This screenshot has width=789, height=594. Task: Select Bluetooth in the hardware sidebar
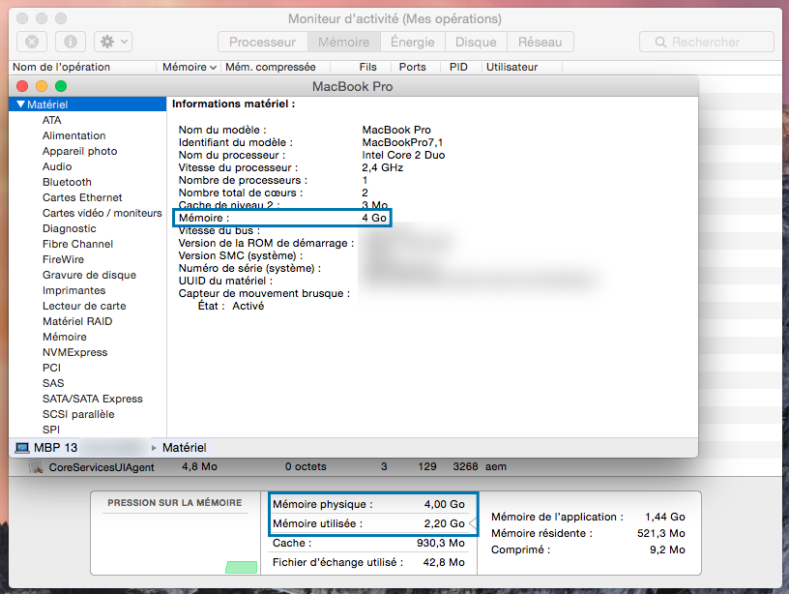(x=67, y=182)
